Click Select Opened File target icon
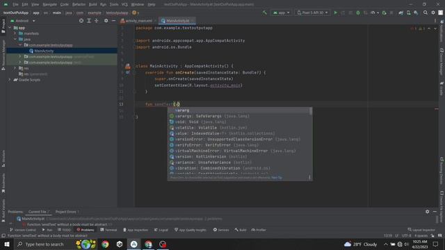445x250 pixels. point(81,21)
